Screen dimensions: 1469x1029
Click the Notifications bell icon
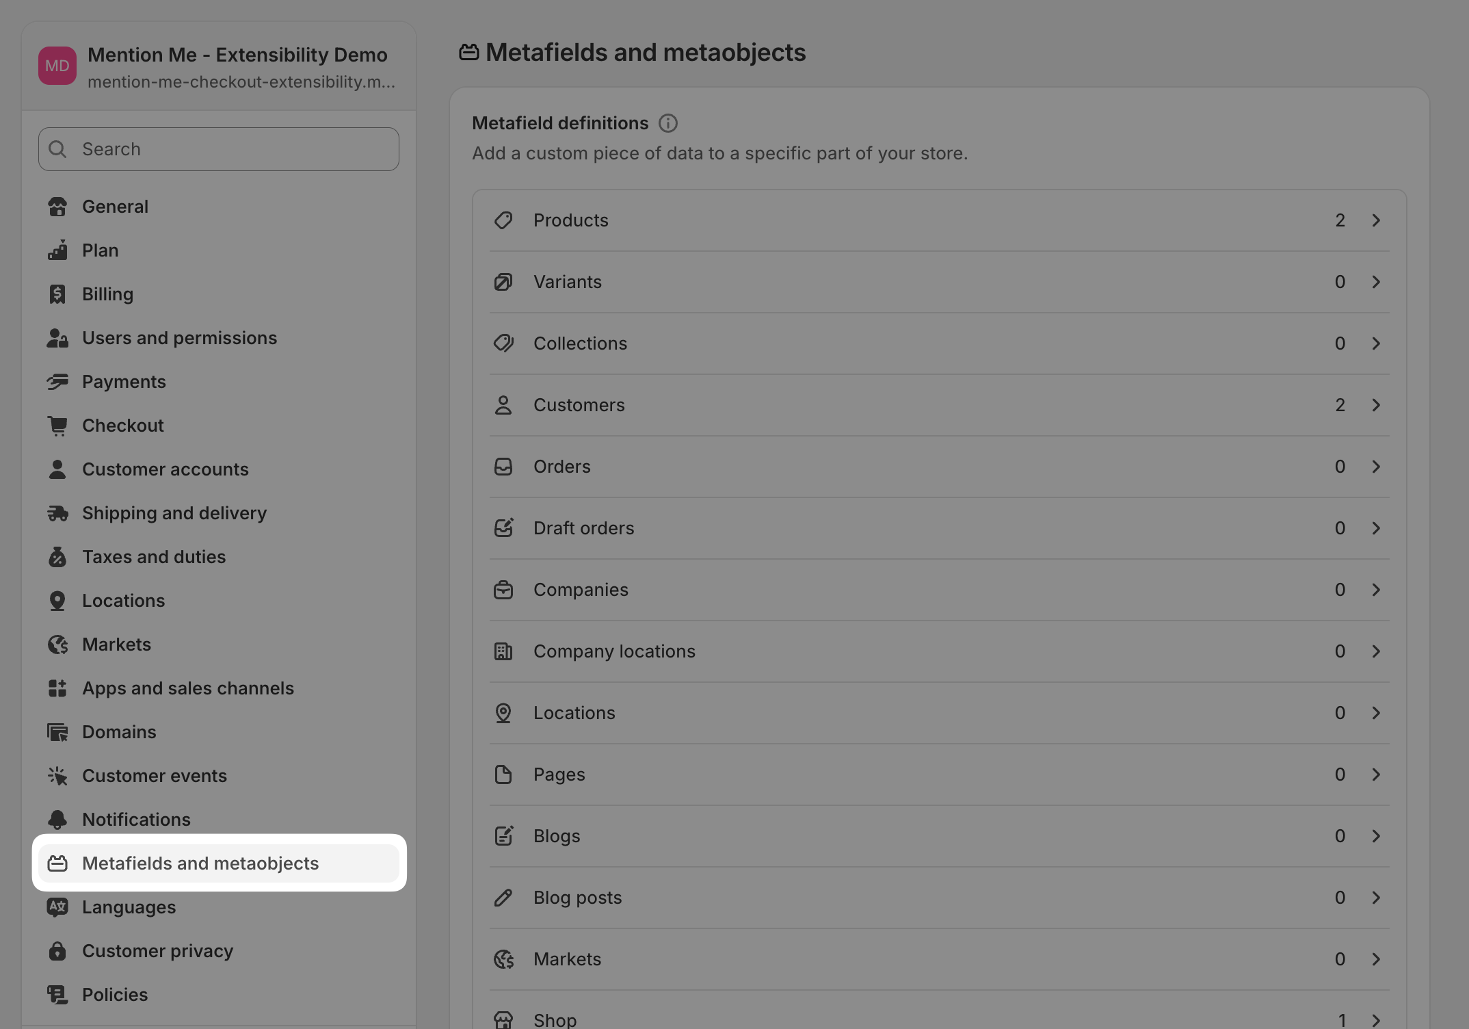[x=57, y=819]
